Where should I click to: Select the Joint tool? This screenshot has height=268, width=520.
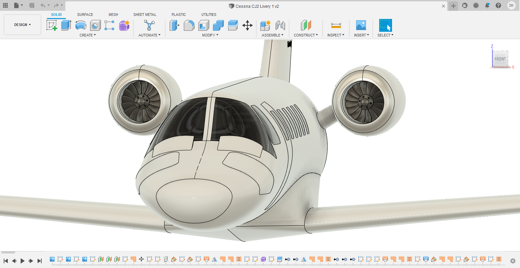click(x=280, y=25)
